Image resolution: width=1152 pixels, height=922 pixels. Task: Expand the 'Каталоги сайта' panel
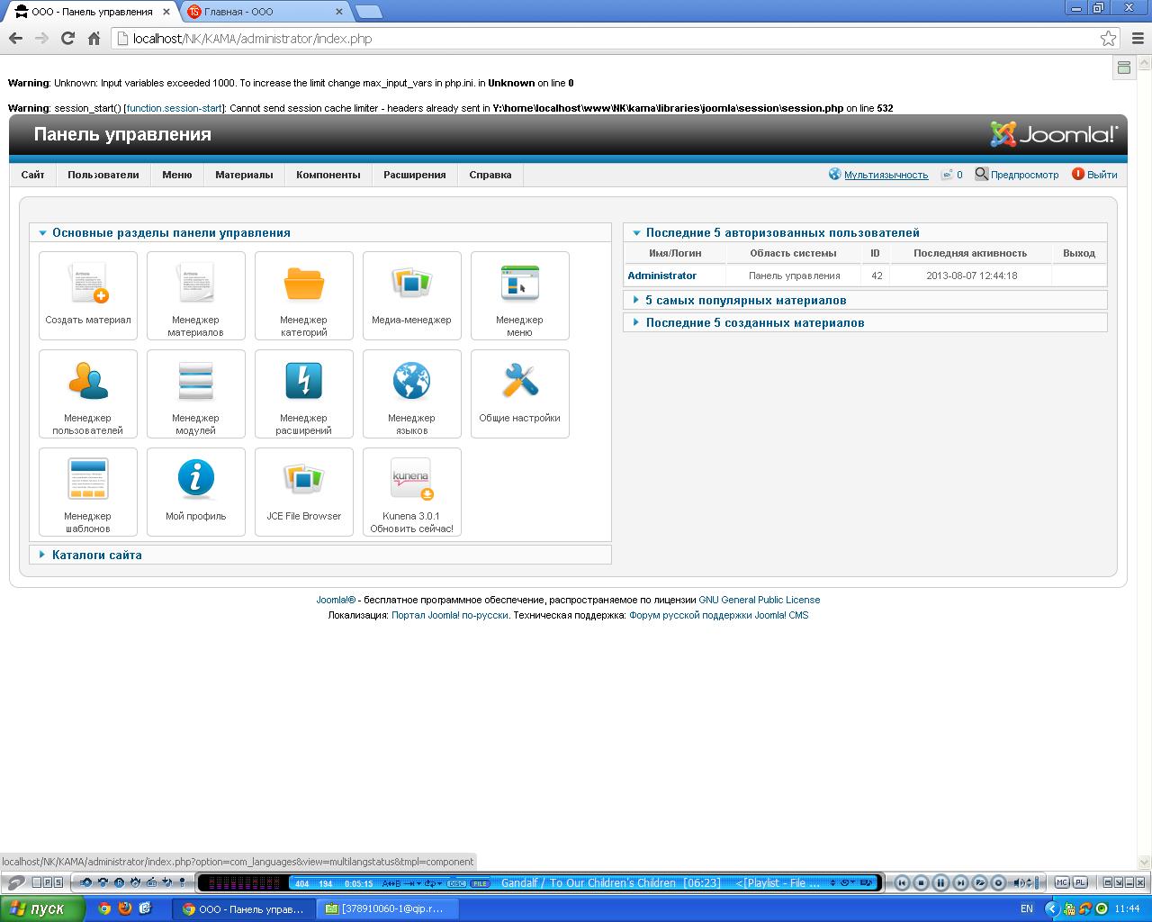(x=96, y=555)
